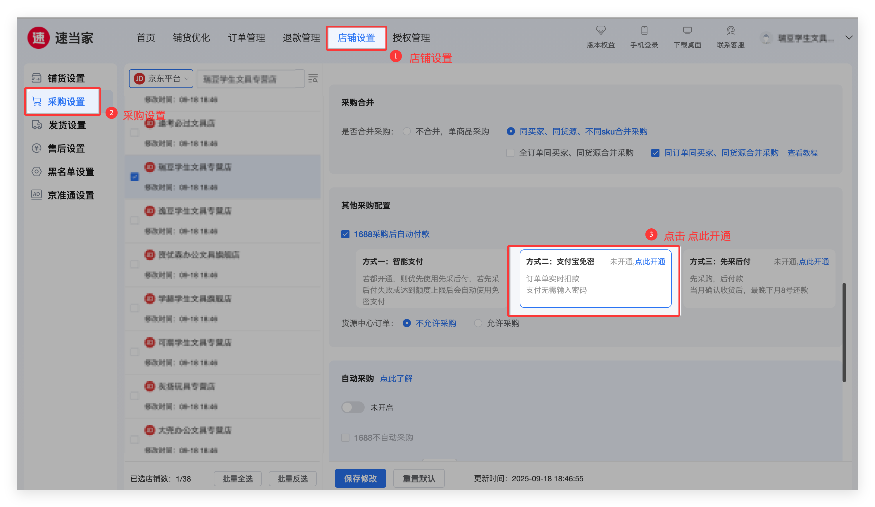This screenshot has width=875, height=507.
Task: Click the 下载桌面 monitor icon
Action: point(687,31)
